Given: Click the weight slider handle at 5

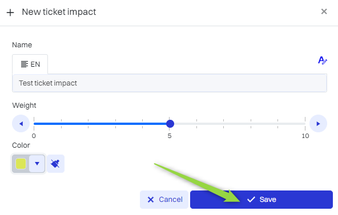Looking at the screenshot, I should click(170, 124).
